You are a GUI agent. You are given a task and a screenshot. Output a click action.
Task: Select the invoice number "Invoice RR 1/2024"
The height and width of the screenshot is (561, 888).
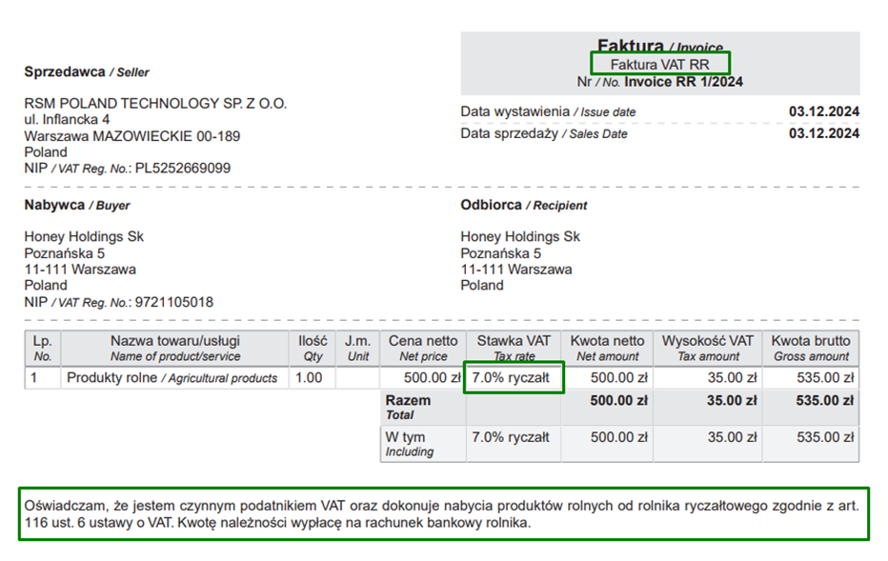click(x=683, y=82)
